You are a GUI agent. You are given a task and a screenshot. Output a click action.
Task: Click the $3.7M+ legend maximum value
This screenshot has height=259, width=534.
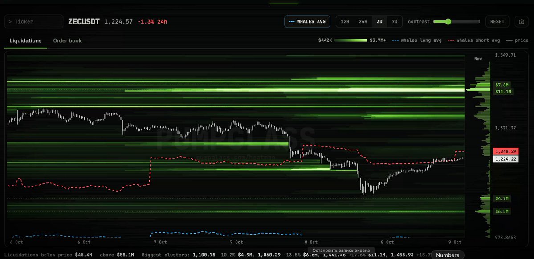click(x=378, y=40)
